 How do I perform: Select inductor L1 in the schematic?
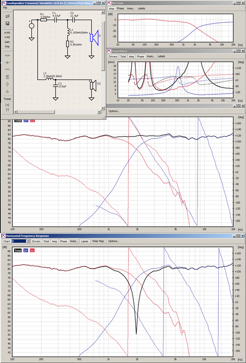point(68,32)
